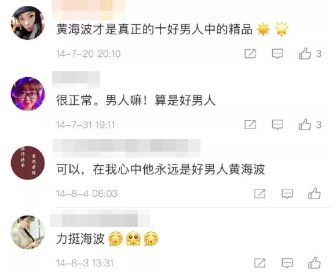This screenshot has width=333, height=278.
Task: Reply to the 14-8-4 08:03 comment
Action: pos(287,193)
